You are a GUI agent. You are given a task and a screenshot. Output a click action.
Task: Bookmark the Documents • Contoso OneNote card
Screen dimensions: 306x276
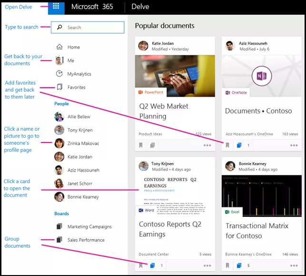(227, 145)
